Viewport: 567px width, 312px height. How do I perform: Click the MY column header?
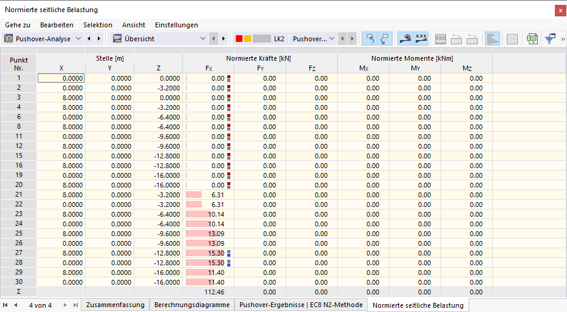tap(415, 68)
